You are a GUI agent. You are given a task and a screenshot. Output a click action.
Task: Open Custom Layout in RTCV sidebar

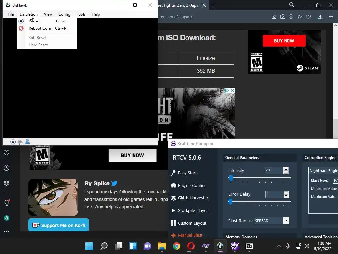188,223
